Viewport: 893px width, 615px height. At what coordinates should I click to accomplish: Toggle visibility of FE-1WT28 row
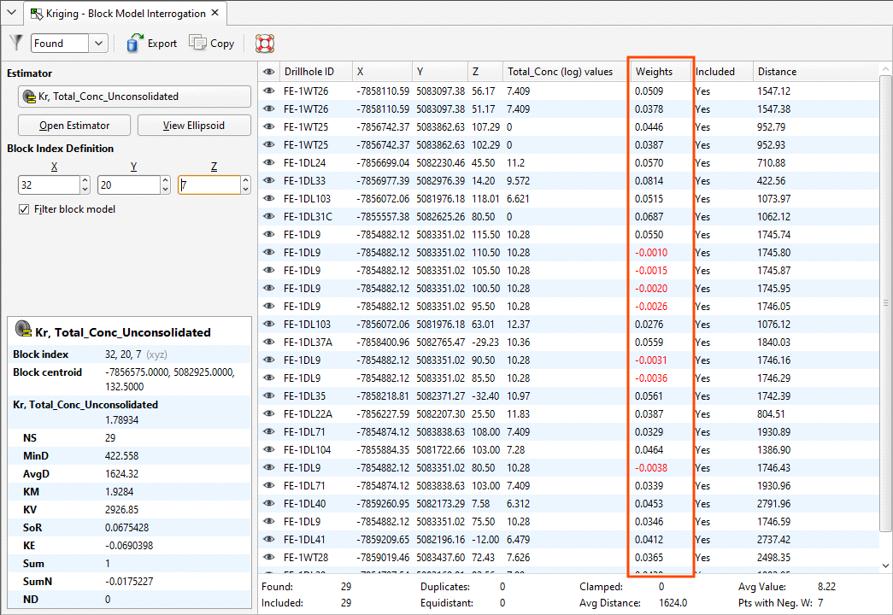tap(269, 558)
